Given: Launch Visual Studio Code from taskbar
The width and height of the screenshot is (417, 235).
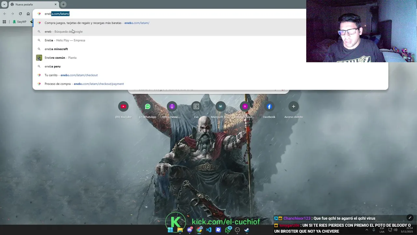Looking at the screenshot, I should click(x=209, y=230).
